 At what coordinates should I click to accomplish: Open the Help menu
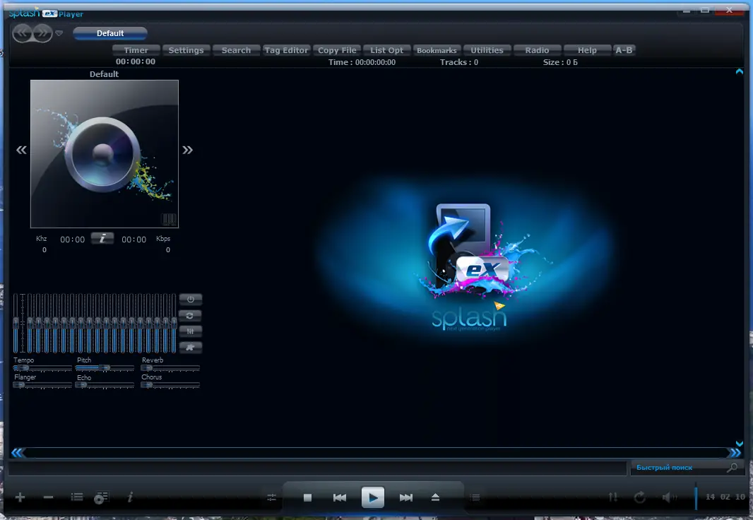587,50
